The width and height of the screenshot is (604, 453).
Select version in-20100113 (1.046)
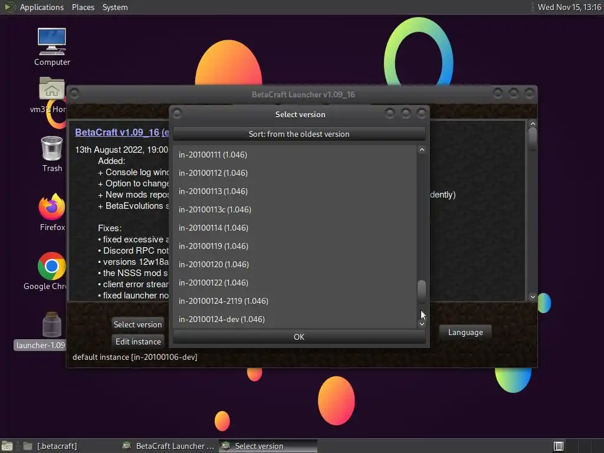(x=295, y=191)
